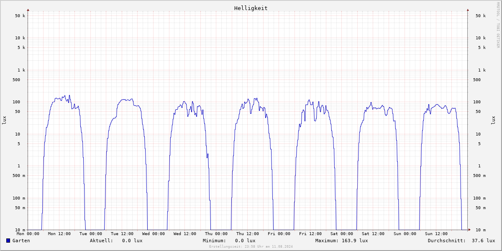Click the Wed 12:00 axis label
502x251 pixels.
coord(185,234)
